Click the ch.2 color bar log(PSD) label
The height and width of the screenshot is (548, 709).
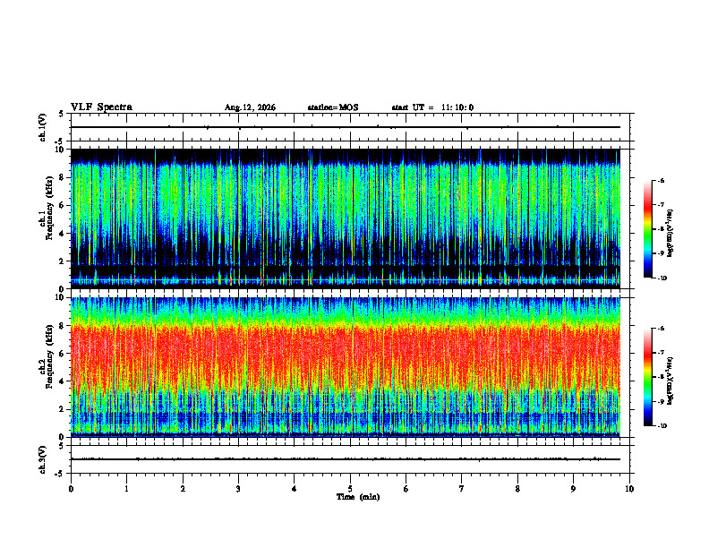pos(671,380)
